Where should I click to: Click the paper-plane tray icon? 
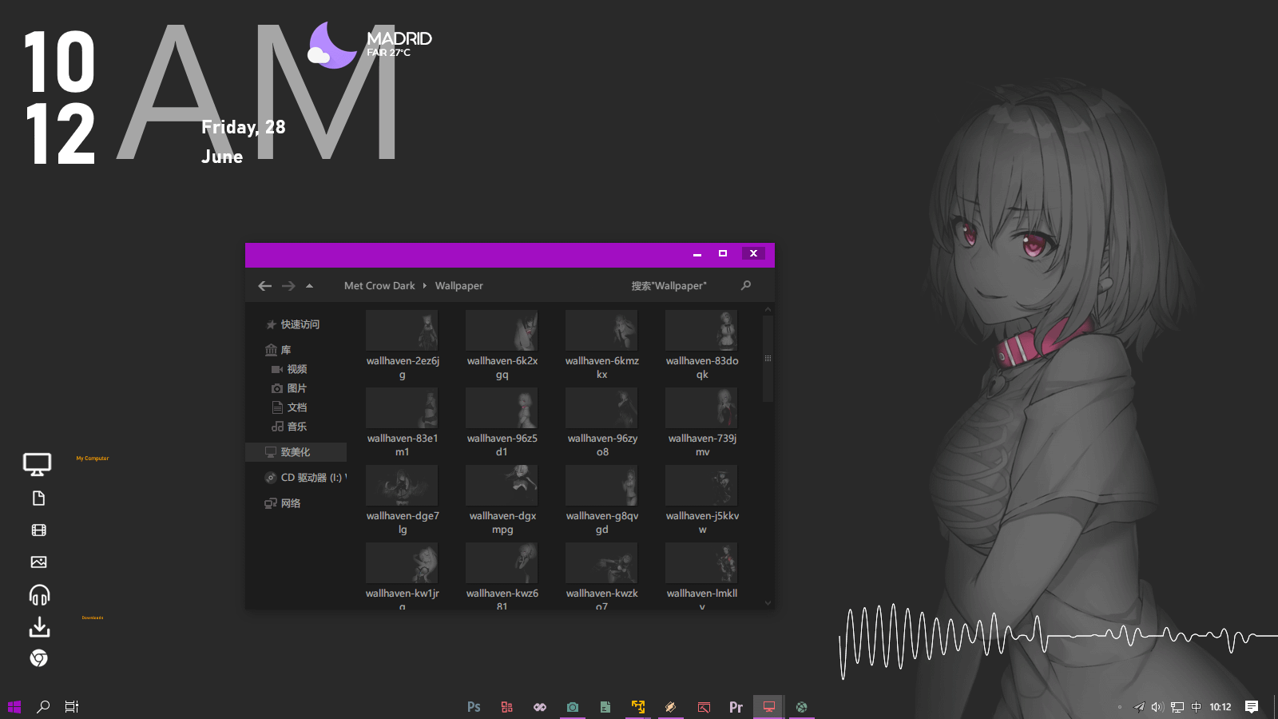[1140, 707]
